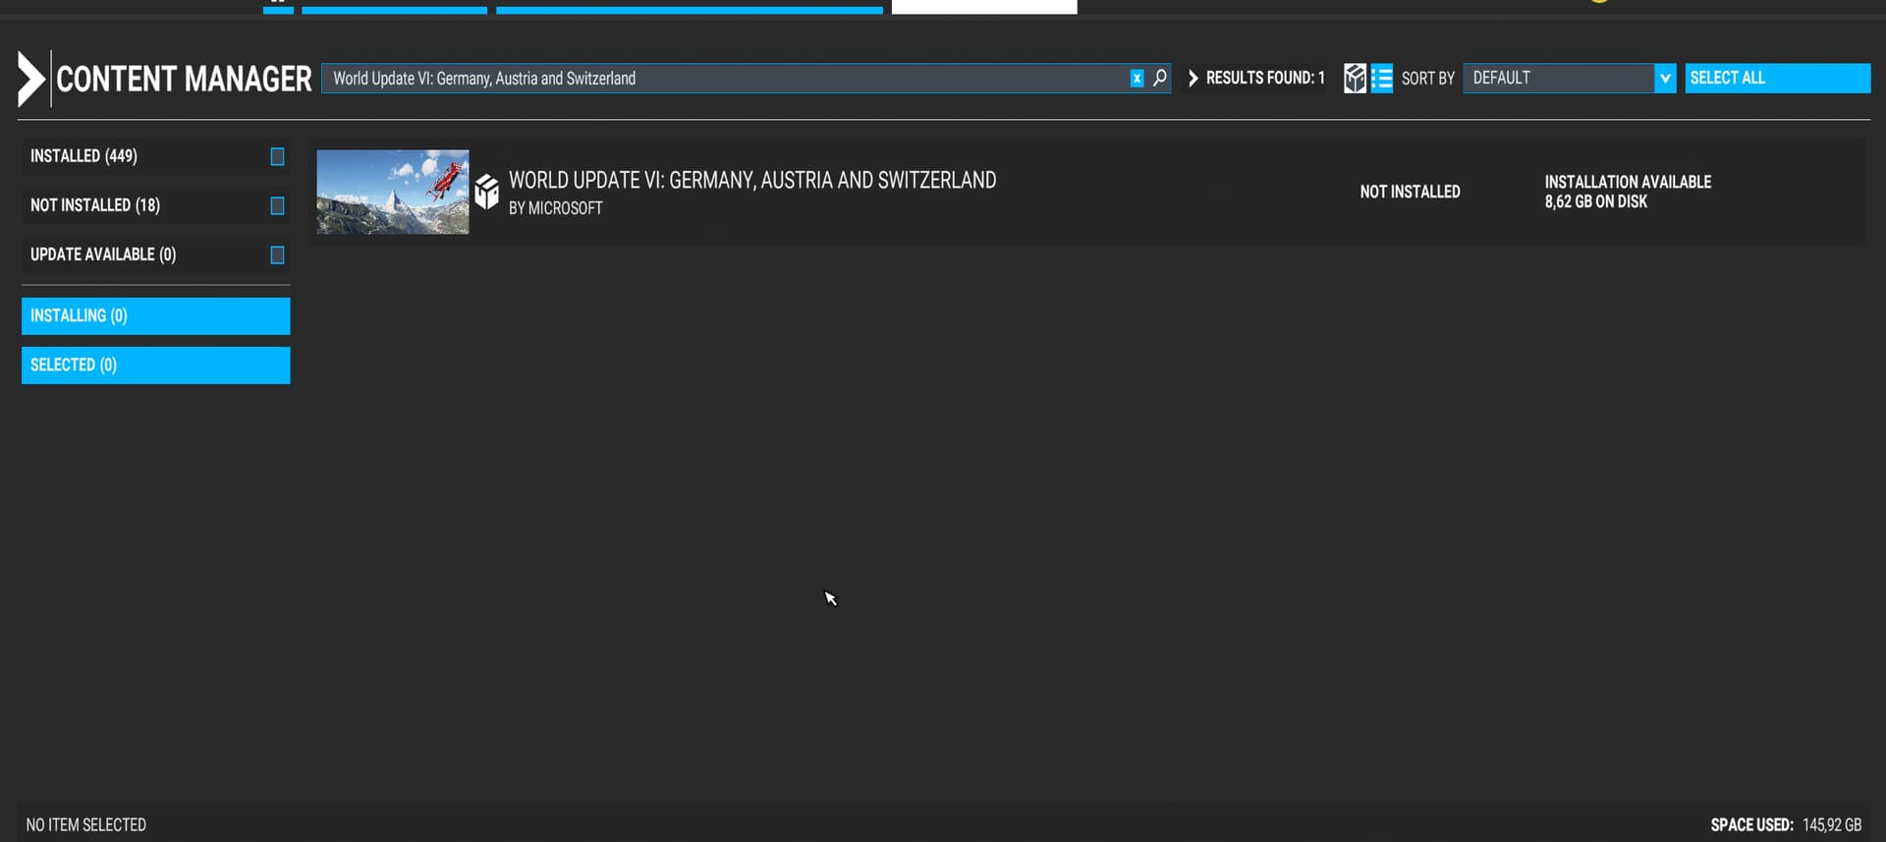Tick the Update Available (0) filter checkbox
Screen dimensions: 1886x842
(x=277, y=255)
